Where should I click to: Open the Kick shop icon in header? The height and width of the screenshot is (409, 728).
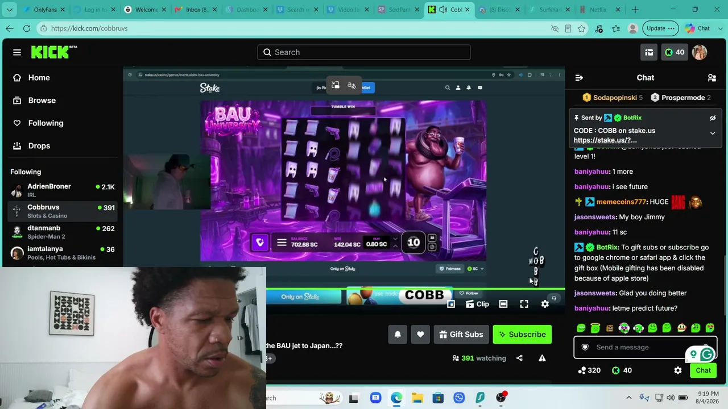coord(649,52)
